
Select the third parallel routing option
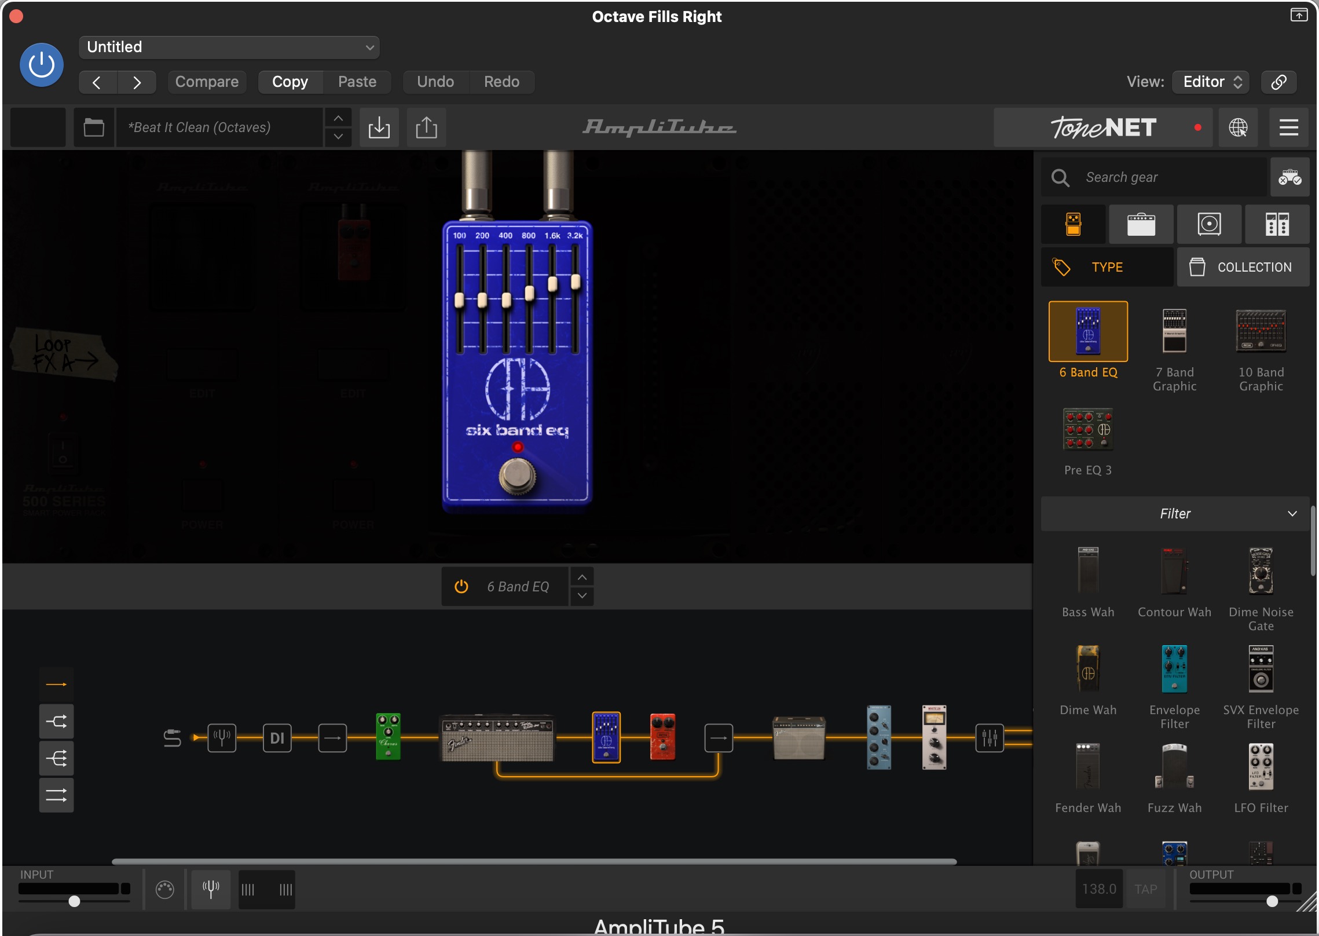click(56, 759)
